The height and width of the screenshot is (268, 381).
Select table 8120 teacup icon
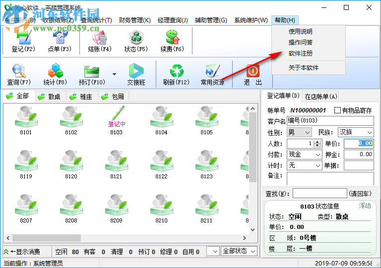click(x=71, y=161)
